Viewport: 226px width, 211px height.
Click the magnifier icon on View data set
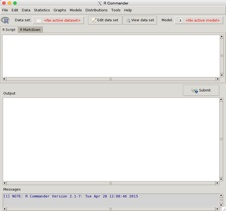[128, 20]
